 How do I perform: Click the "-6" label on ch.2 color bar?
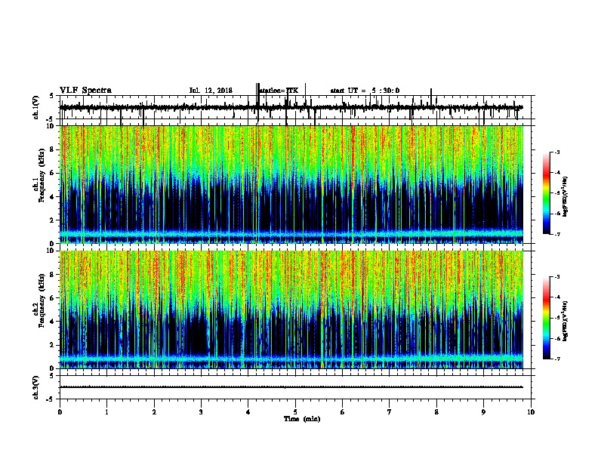coord(556,338)
